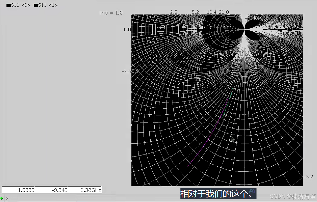Click the command prompt arrow
317x202 pixels.
coord(7,198)
